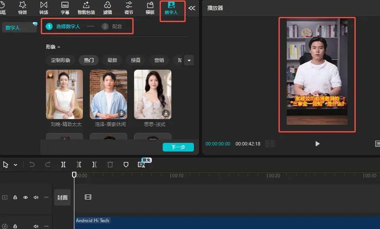Click the delete trash icon

coord(110,164)
